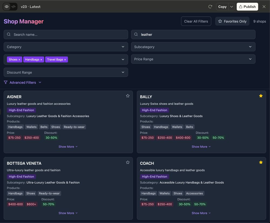Click the Copy button
The image size is (270, 223).
tap(222, 7)
